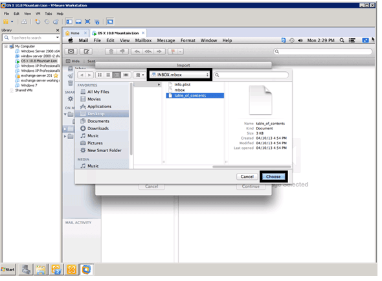
Task: Click Cancel in the file dialog
Action: (247, 177)
